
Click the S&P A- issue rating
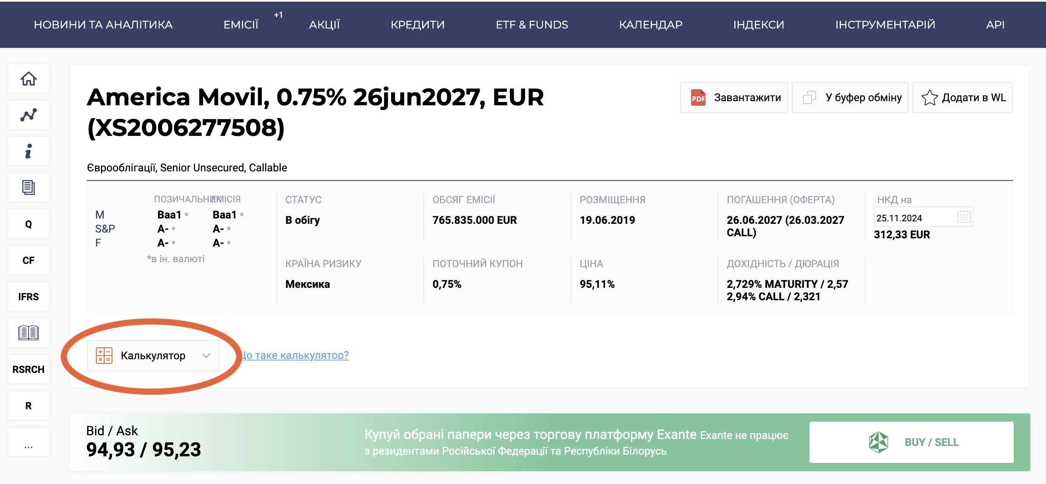pyautogui.click(x=218, y=229)
